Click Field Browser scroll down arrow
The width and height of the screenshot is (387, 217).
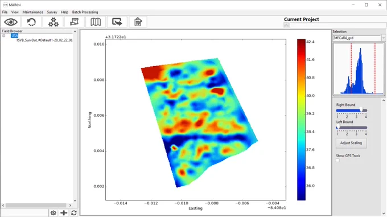click(75, 200)
